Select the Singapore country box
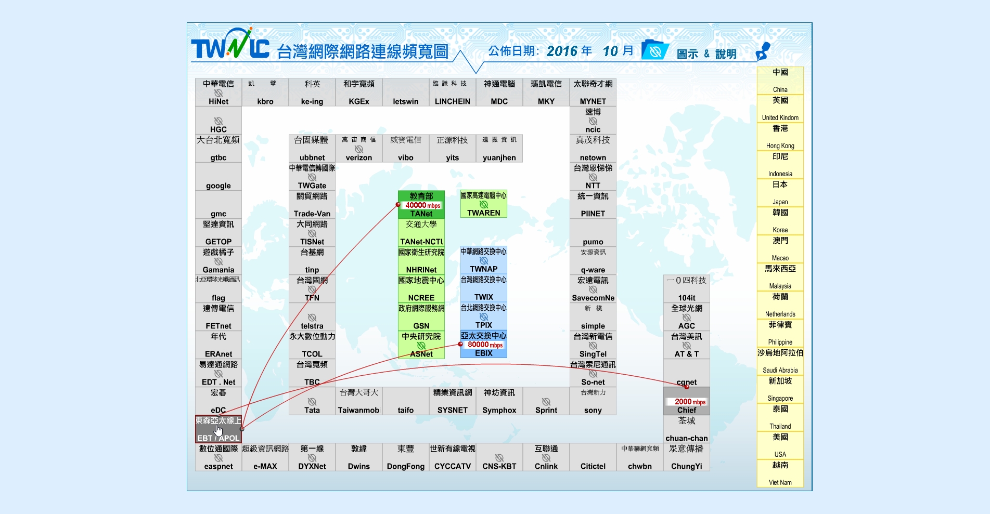 coord(780,389)
